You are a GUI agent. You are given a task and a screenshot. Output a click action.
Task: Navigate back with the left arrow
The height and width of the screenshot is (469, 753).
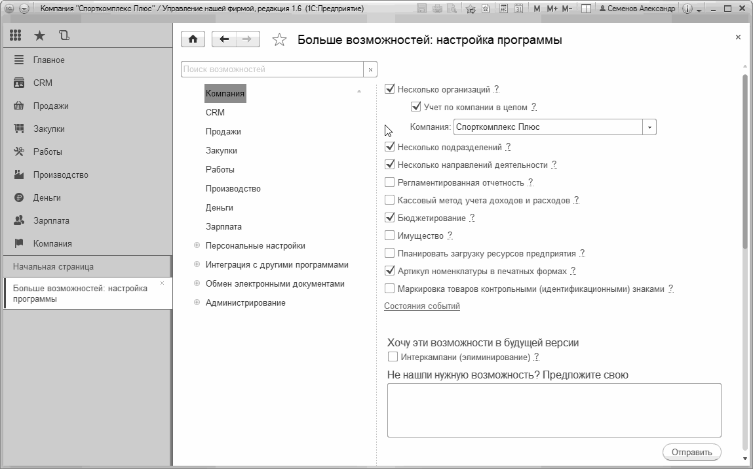tap(223, 39)
